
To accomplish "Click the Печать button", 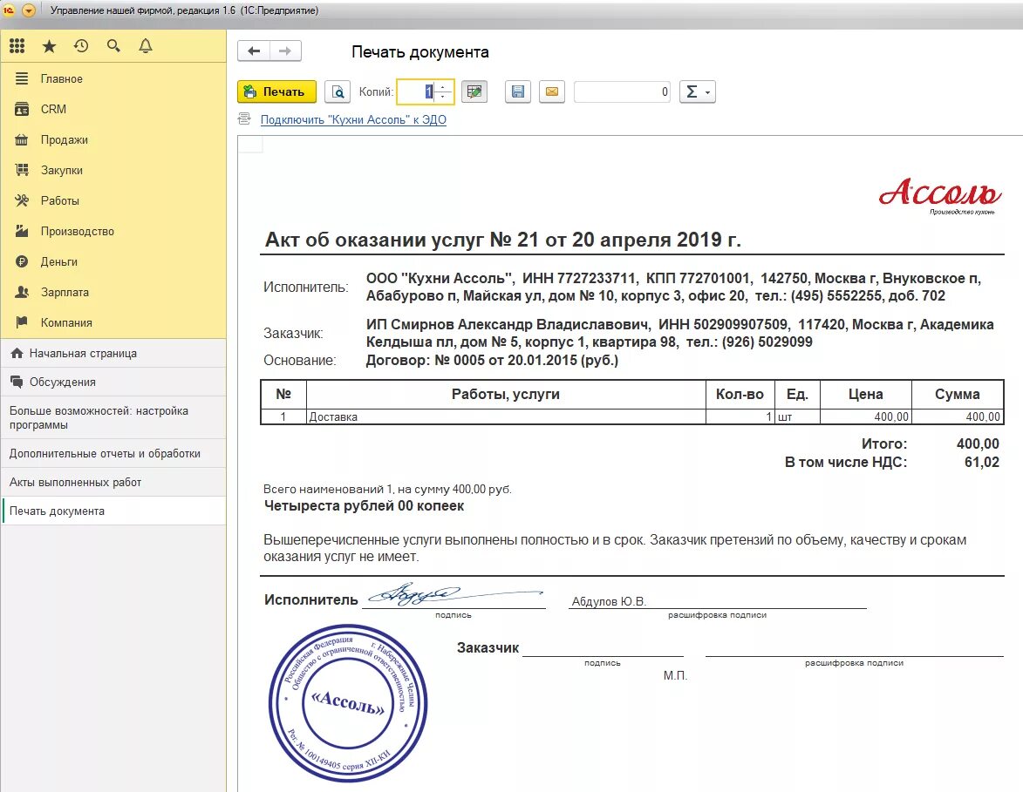I will coord(276,91).
